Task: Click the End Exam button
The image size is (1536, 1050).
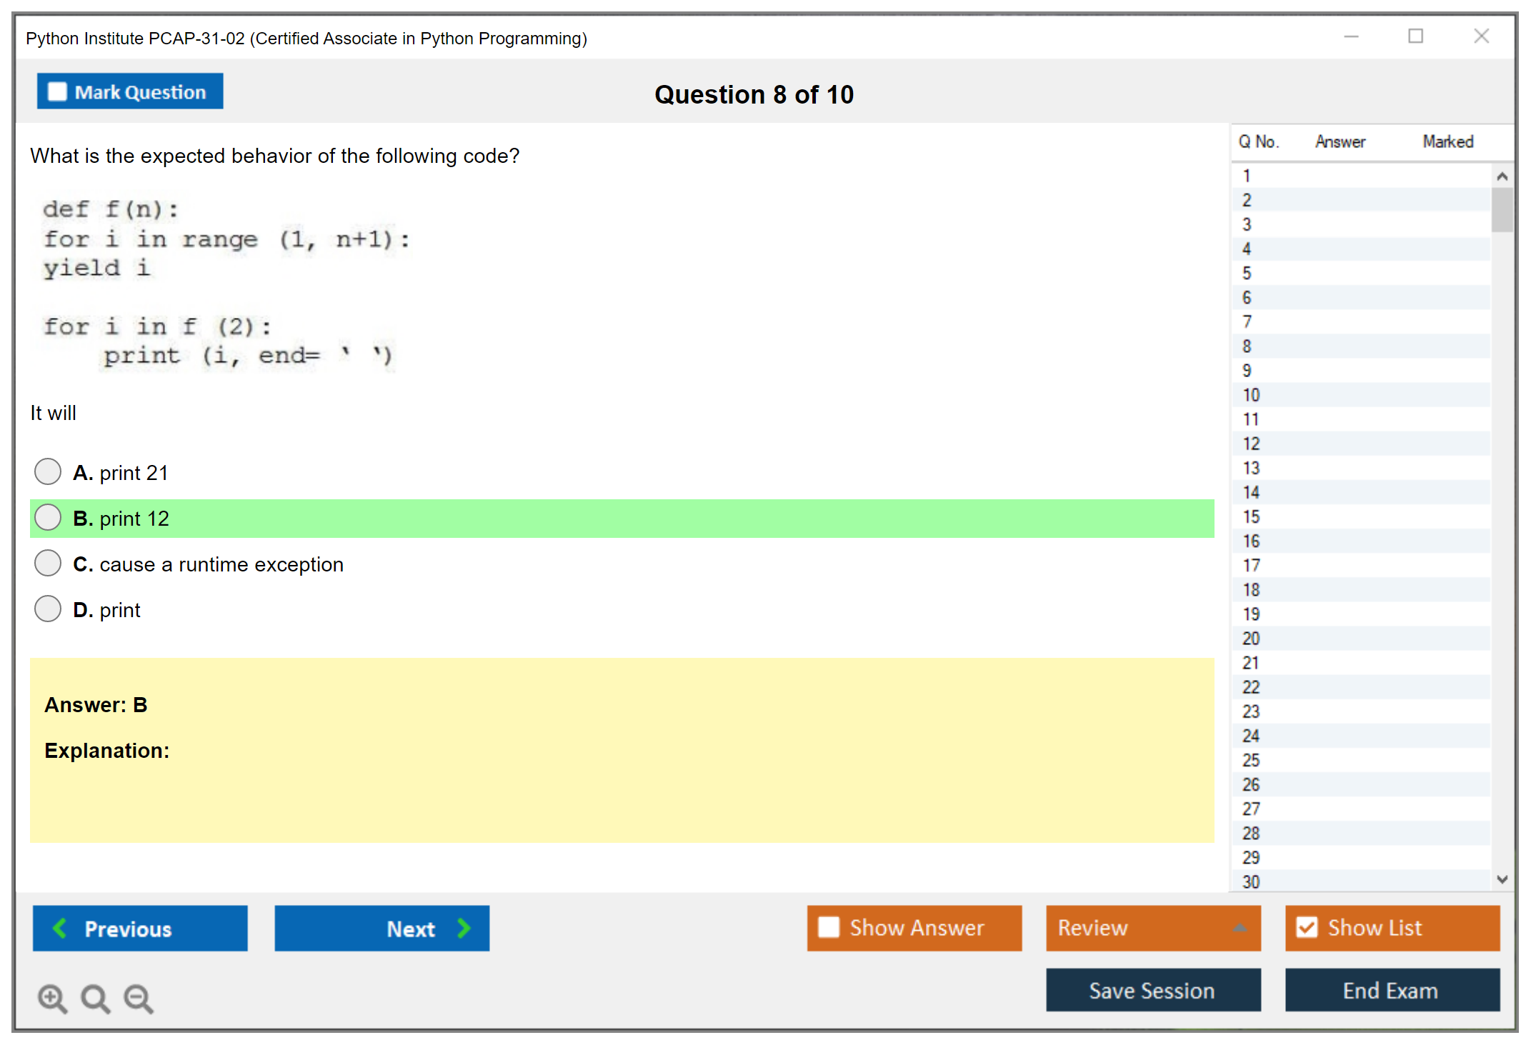Action: click(x=1391, y=990)
